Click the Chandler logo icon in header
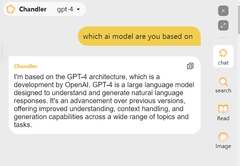The width and height of the screenshot is (240, 166). pyautogui.click(x=11, y=9)
